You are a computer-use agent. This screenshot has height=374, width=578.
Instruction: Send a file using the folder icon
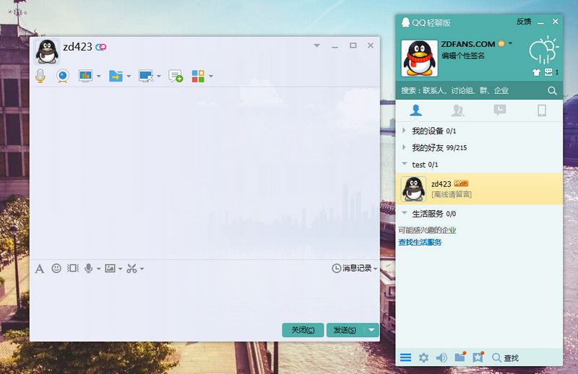click(x=116, y=76)
